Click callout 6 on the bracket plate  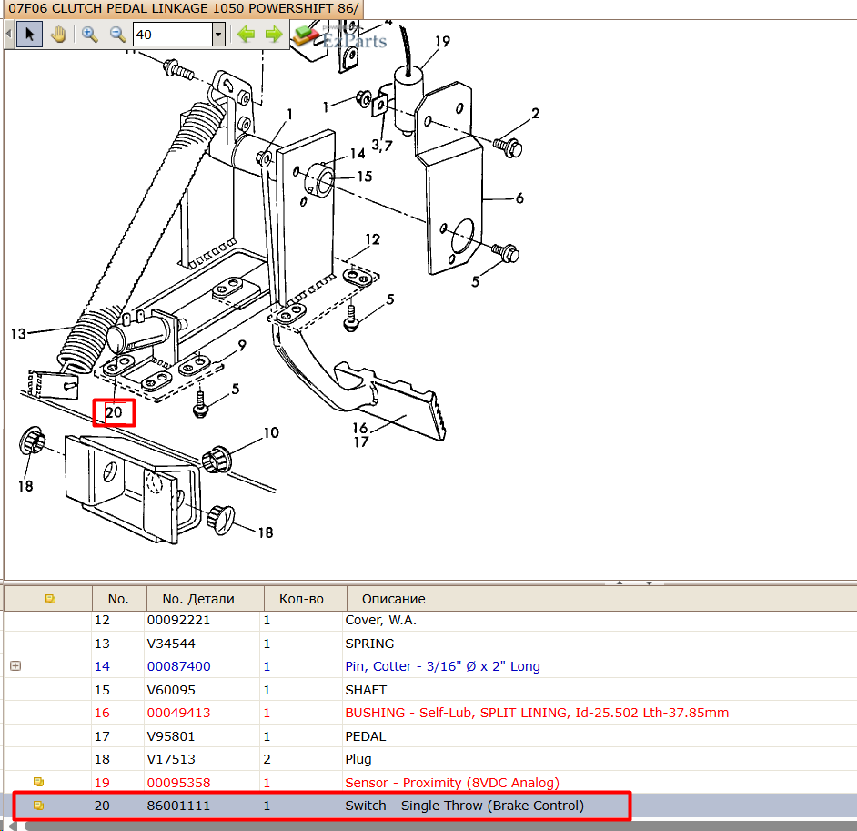click(x=519, y=198)
